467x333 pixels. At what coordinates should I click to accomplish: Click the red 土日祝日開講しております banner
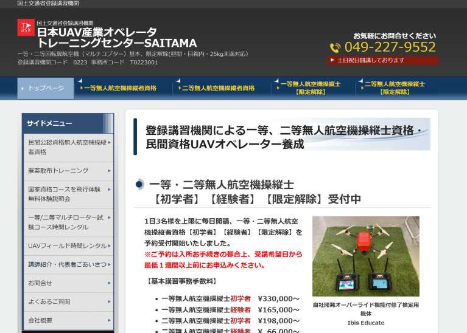tap(383, 60)
